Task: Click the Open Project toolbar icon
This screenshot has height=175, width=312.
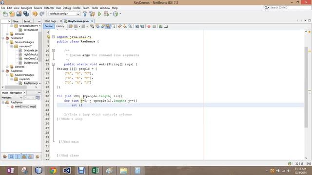Action: (19, 14)
